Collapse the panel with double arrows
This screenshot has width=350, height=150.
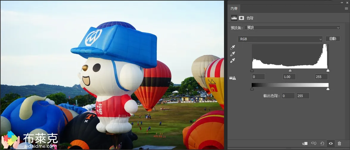coord(342,2)
